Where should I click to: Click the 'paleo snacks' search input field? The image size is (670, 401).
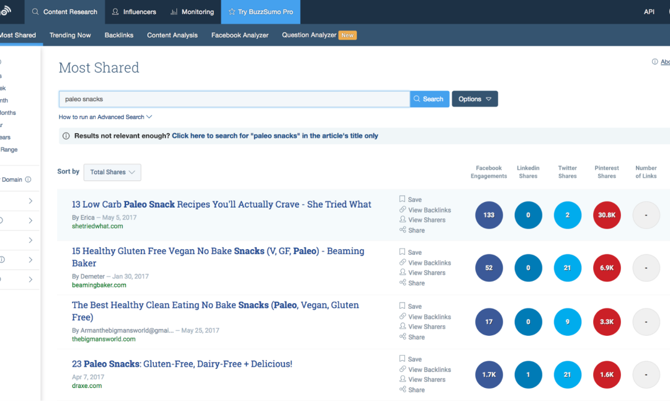(x=234, y=99)
